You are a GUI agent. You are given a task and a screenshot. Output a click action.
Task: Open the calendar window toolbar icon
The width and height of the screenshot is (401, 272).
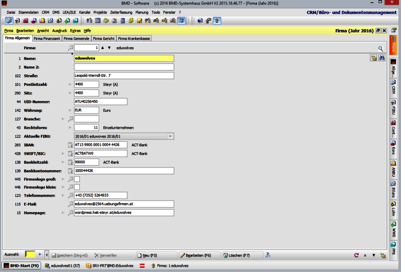point(98,20)
